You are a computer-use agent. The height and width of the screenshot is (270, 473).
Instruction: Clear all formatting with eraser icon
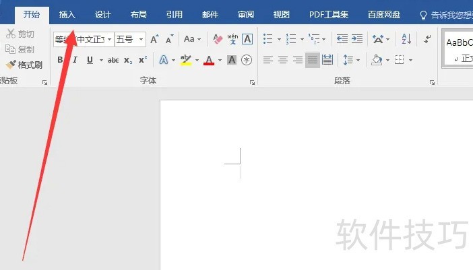[217, 39]
